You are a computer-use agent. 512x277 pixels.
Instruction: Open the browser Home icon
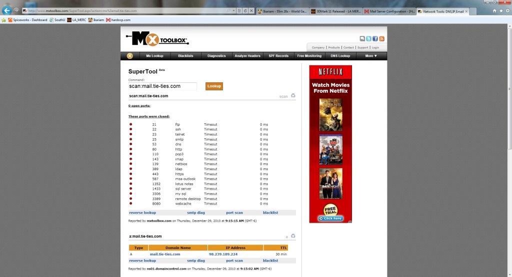pyautogui.click(x=494, y=11)
